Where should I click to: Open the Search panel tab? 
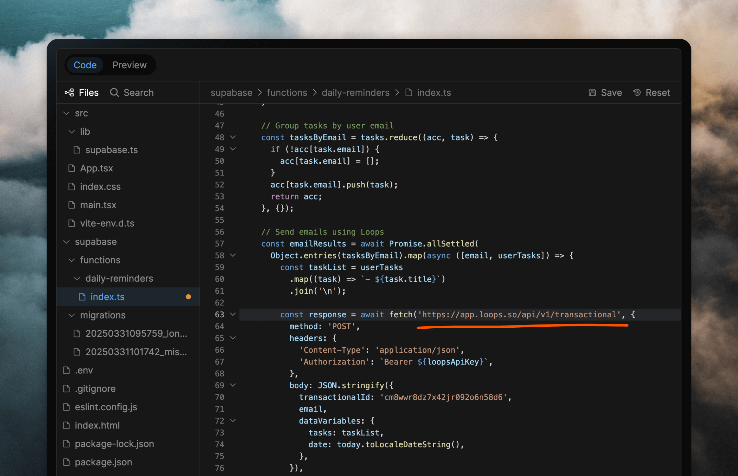pyautogui.click(x=132, y=93)
